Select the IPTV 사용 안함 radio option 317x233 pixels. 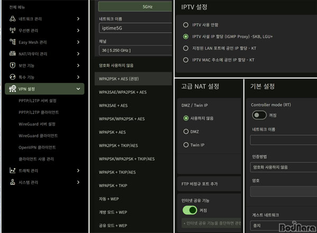coord(185,25)
